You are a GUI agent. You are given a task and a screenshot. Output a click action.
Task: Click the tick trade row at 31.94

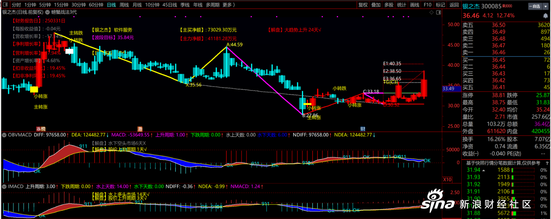pyautogui.click(x=506, y=170)
